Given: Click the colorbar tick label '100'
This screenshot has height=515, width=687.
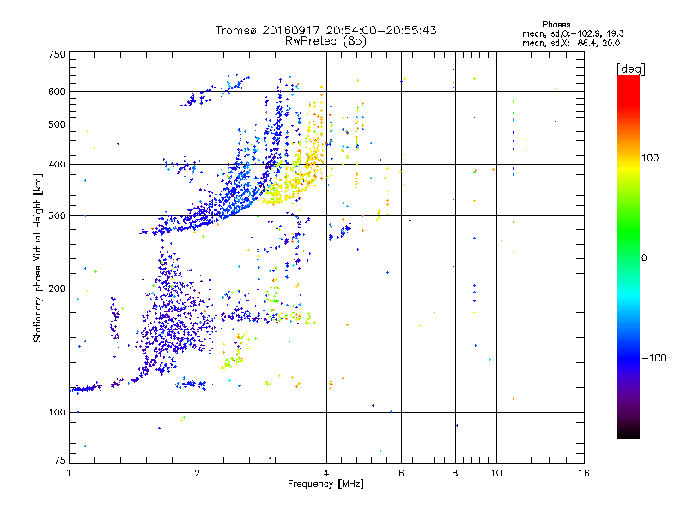Looking at the screenshot, I should pyautogui.click(x=650, y=158).
